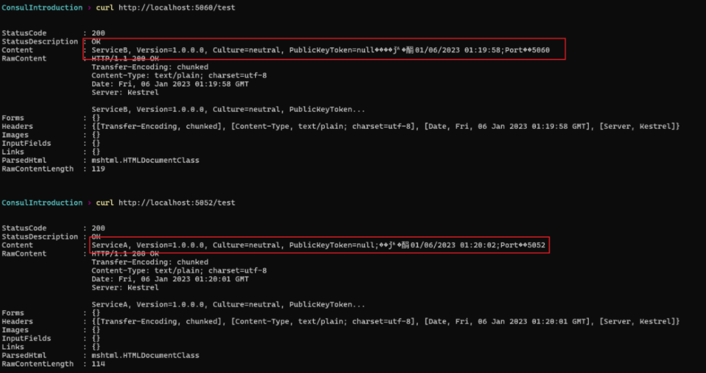Click the http://localhost:5060/test URL in the command
Image resolution: width=706 pixels, height=373 pixels.
pyautogui.click(x=176, y=8)
